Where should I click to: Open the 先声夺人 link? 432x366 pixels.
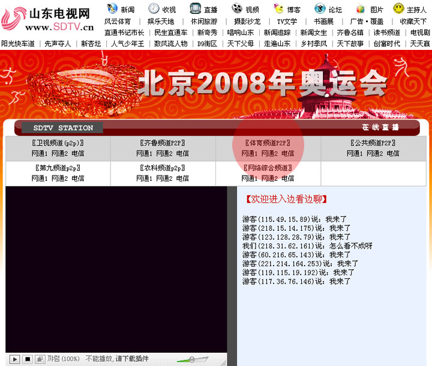(x=58, y=44)
